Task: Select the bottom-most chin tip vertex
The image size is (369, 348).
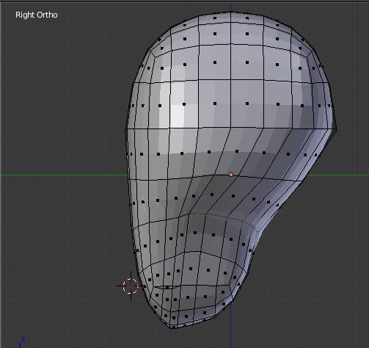Action: pos(171,327)
